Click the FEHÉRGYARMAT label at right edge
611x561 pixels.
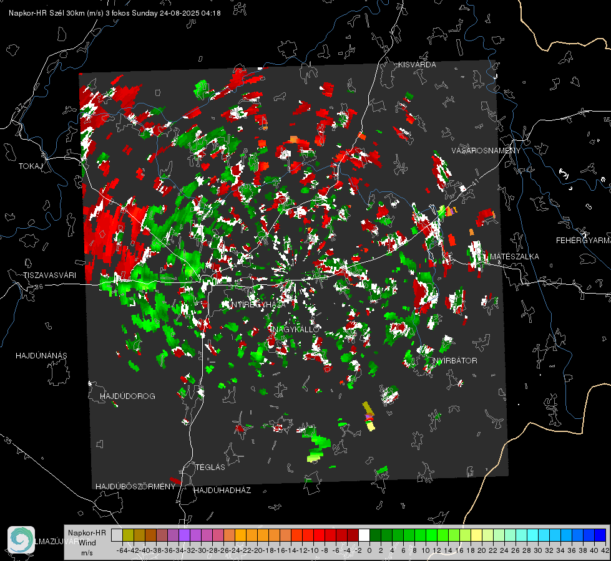tap(584, 240)
